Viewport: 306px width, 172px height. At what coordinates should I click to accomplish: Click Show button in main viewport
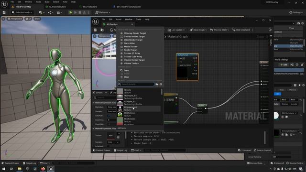[37, 19]
